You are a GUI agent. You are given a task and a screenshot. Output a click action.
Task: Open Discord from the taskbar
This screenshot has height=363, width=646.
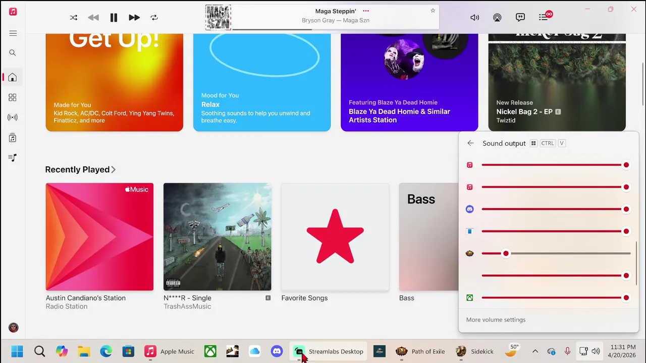tap(277, 351)
